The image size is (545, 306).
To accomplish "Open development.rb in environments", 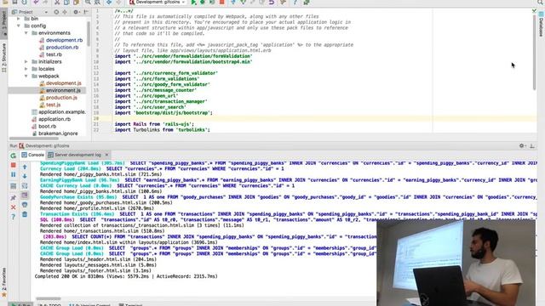I will click(65, 40).
